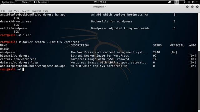Image resolution: width=200 pixels, height=112 pixels.
Task: Open the File menu
Action: click(3, 11)
